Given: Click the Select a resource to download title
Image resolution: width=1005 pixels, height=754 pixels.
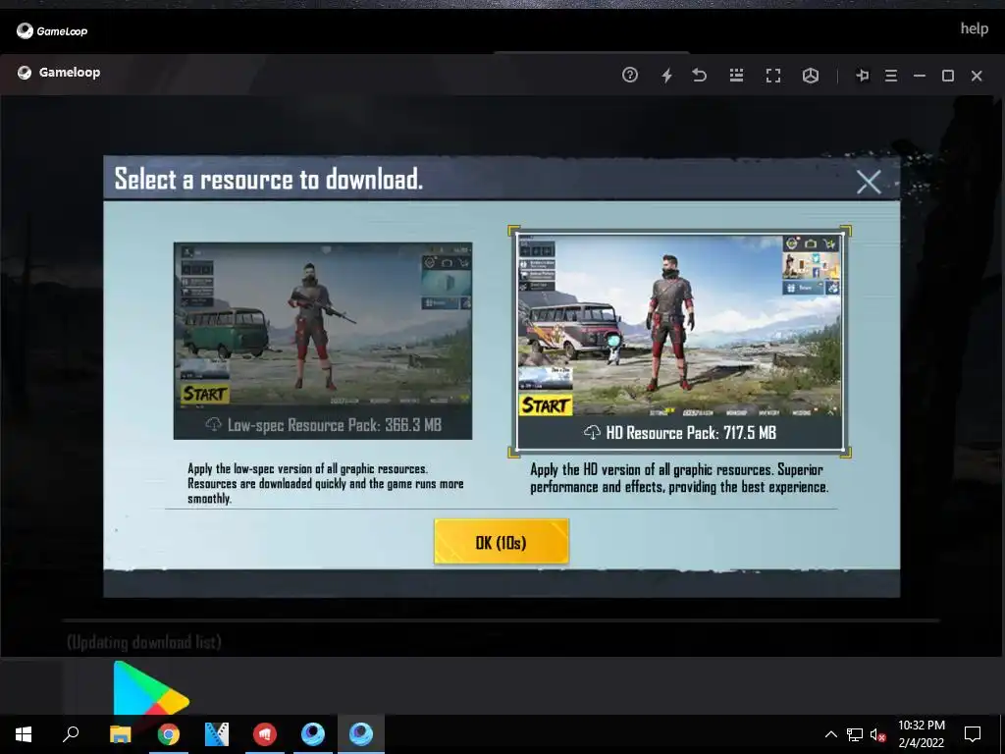Looking at the screenshot, I should (269, 179).
